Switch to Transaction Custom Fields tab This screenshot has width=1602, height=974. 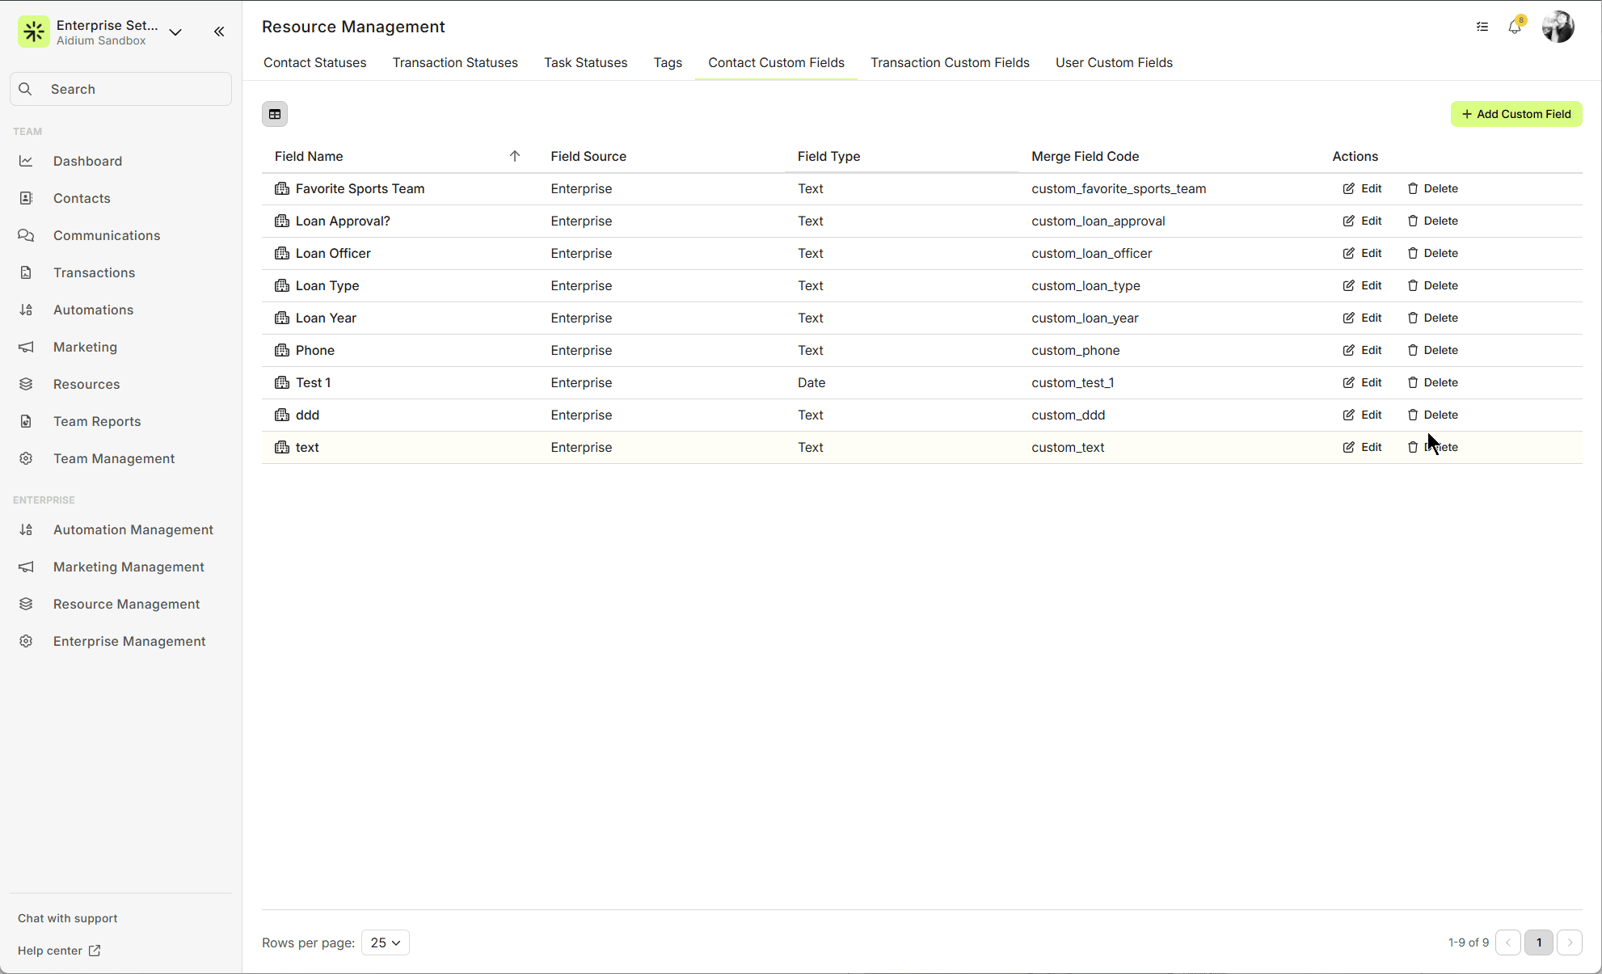coord(950,62)
